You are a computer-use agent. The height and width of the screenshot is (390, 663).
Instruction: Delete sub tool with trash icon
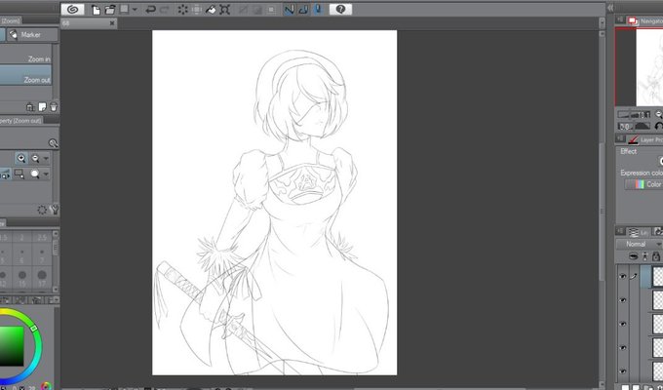click(54, 107)
